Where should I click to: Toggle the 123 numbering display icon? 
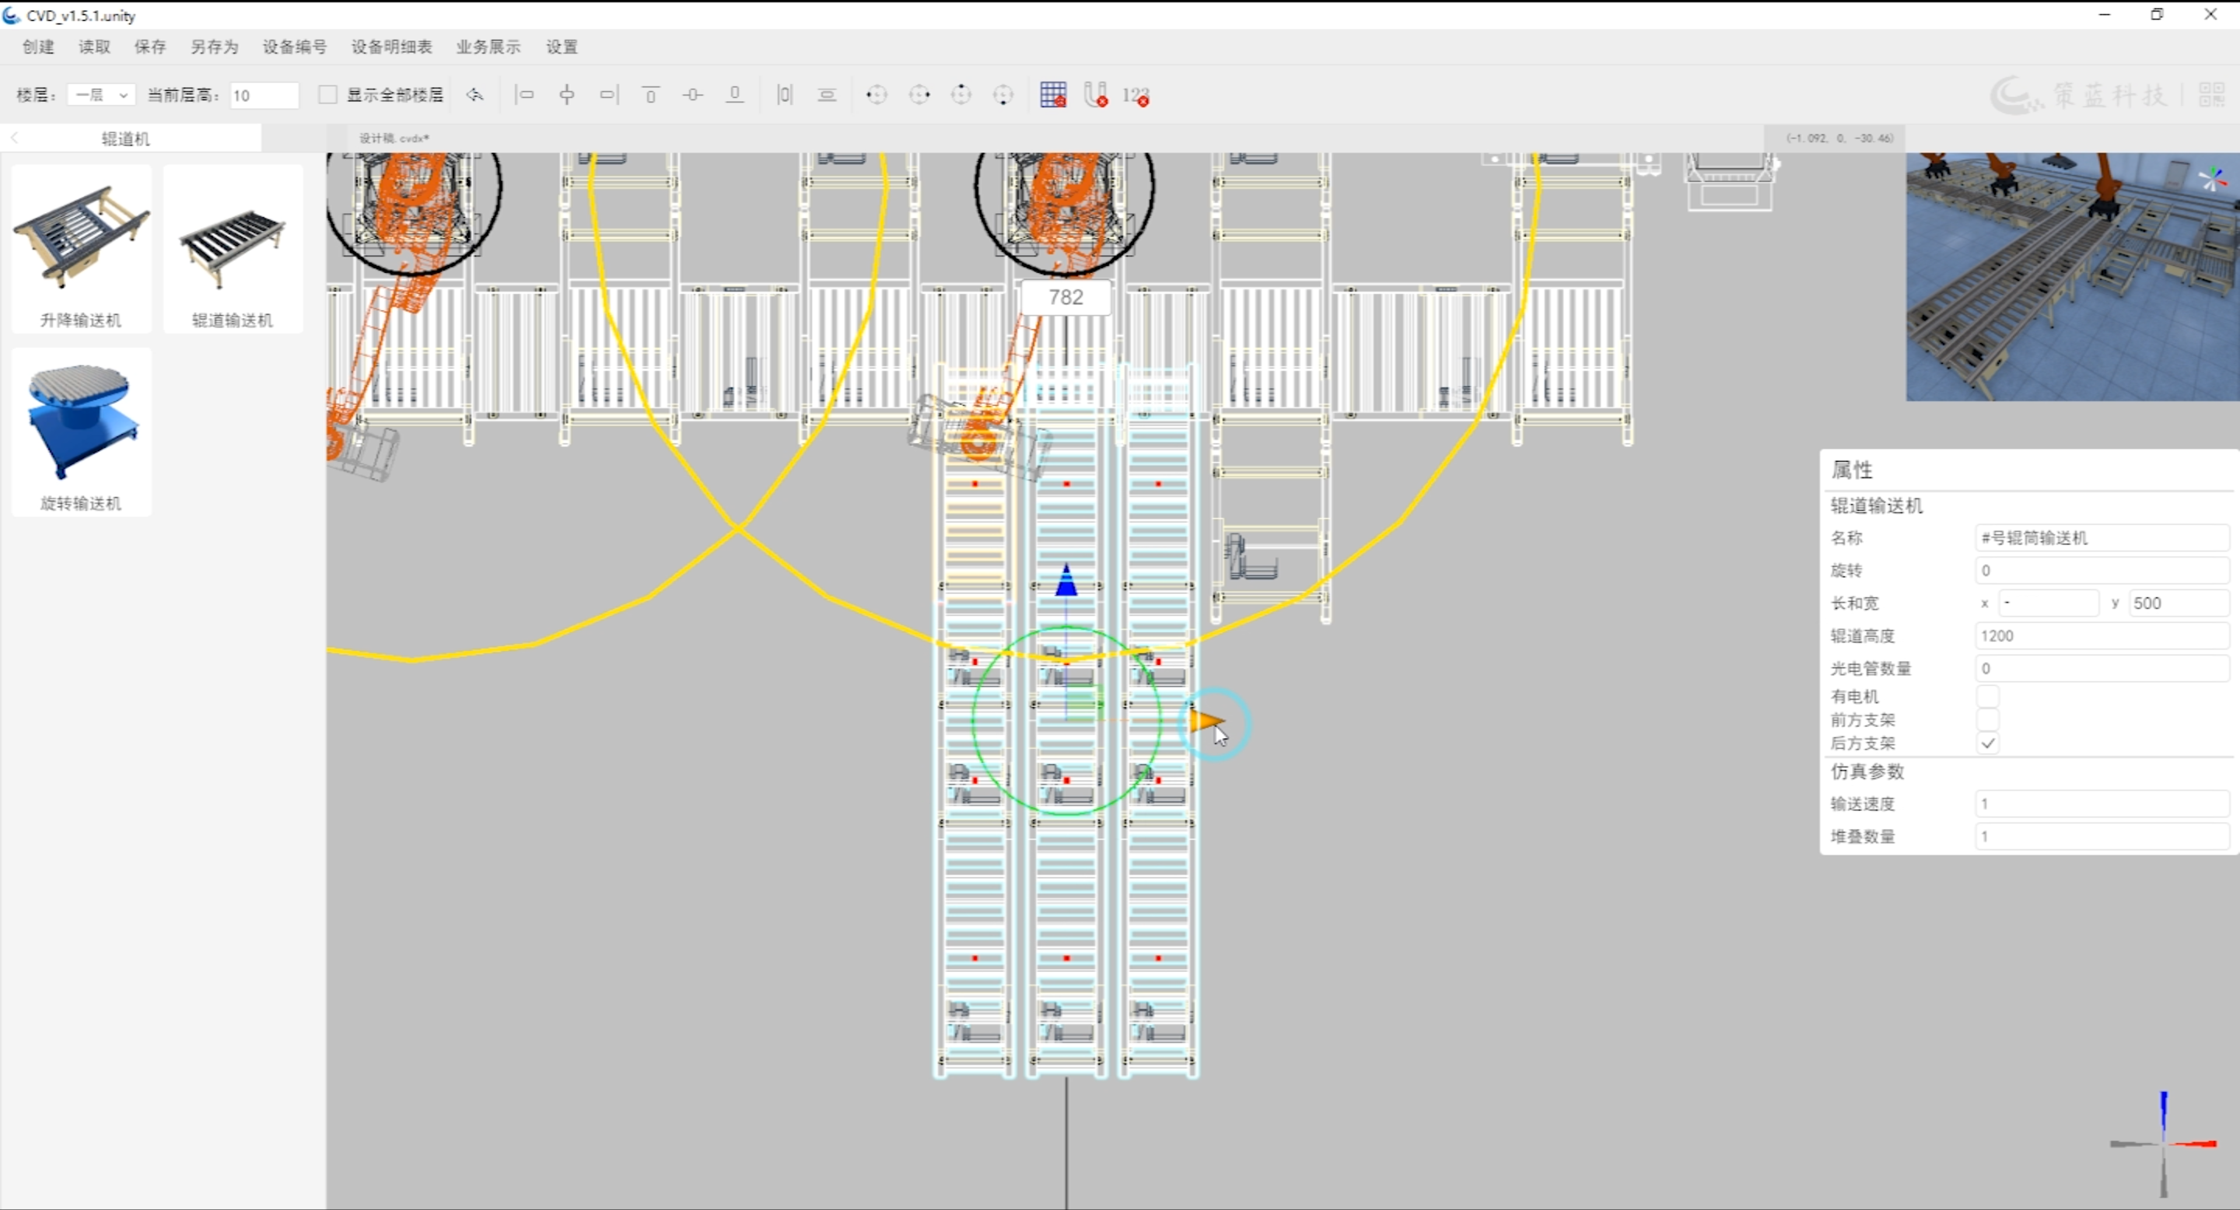coord(1136,96)
